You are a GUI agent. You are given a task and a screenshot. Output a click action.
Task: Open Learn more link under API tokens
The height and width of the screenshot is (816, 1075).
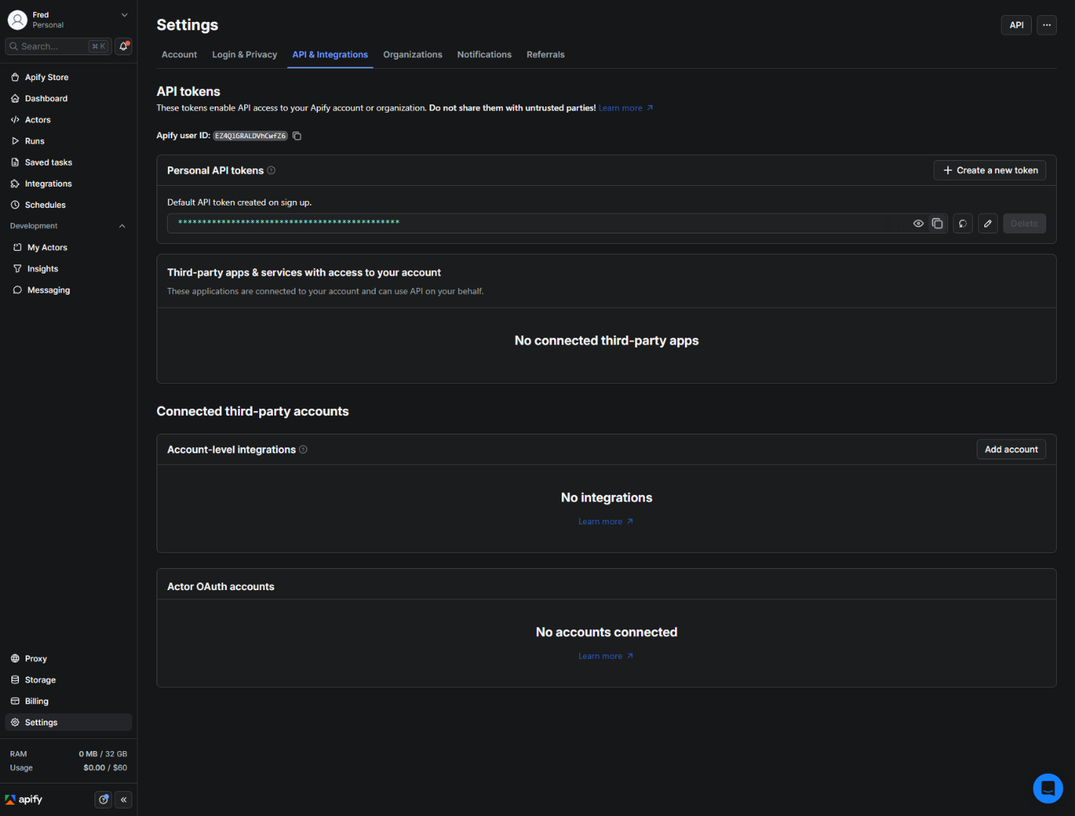tap(626, 108)
